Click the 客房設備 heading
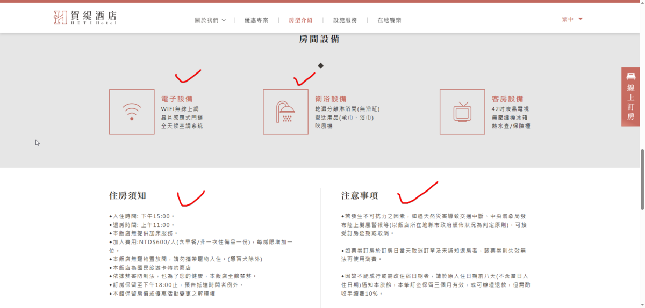The image size is (645, 308). coord(507,99)
